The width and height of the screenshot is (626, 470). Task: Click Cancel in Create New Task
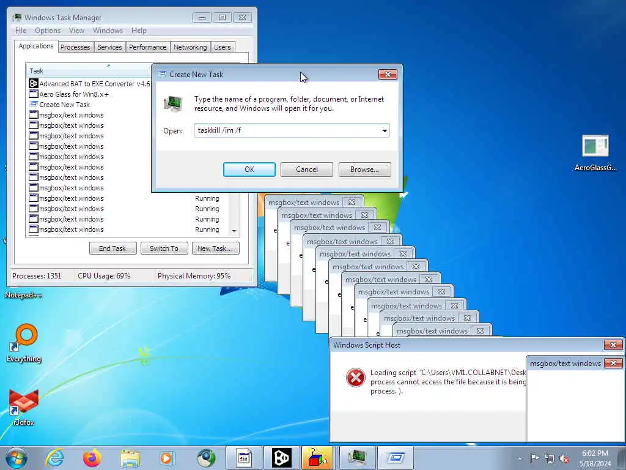click(307, 170)
